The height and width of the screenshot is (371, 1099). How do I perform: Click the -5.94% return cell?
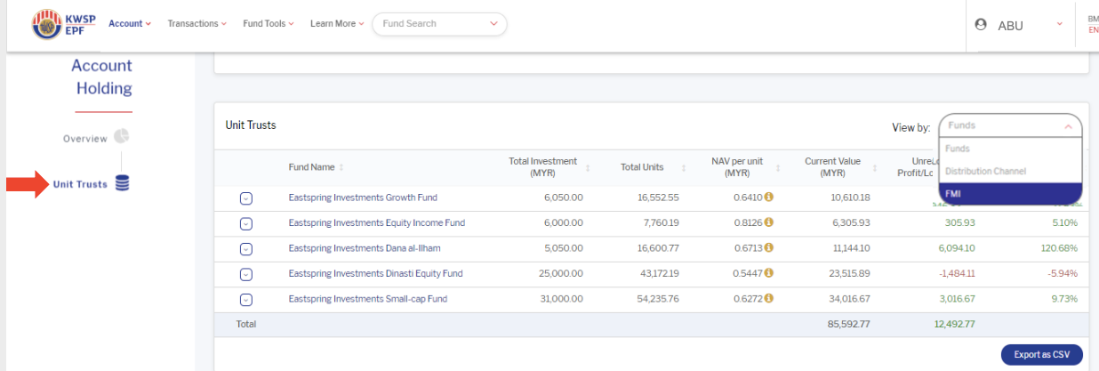1062,273
